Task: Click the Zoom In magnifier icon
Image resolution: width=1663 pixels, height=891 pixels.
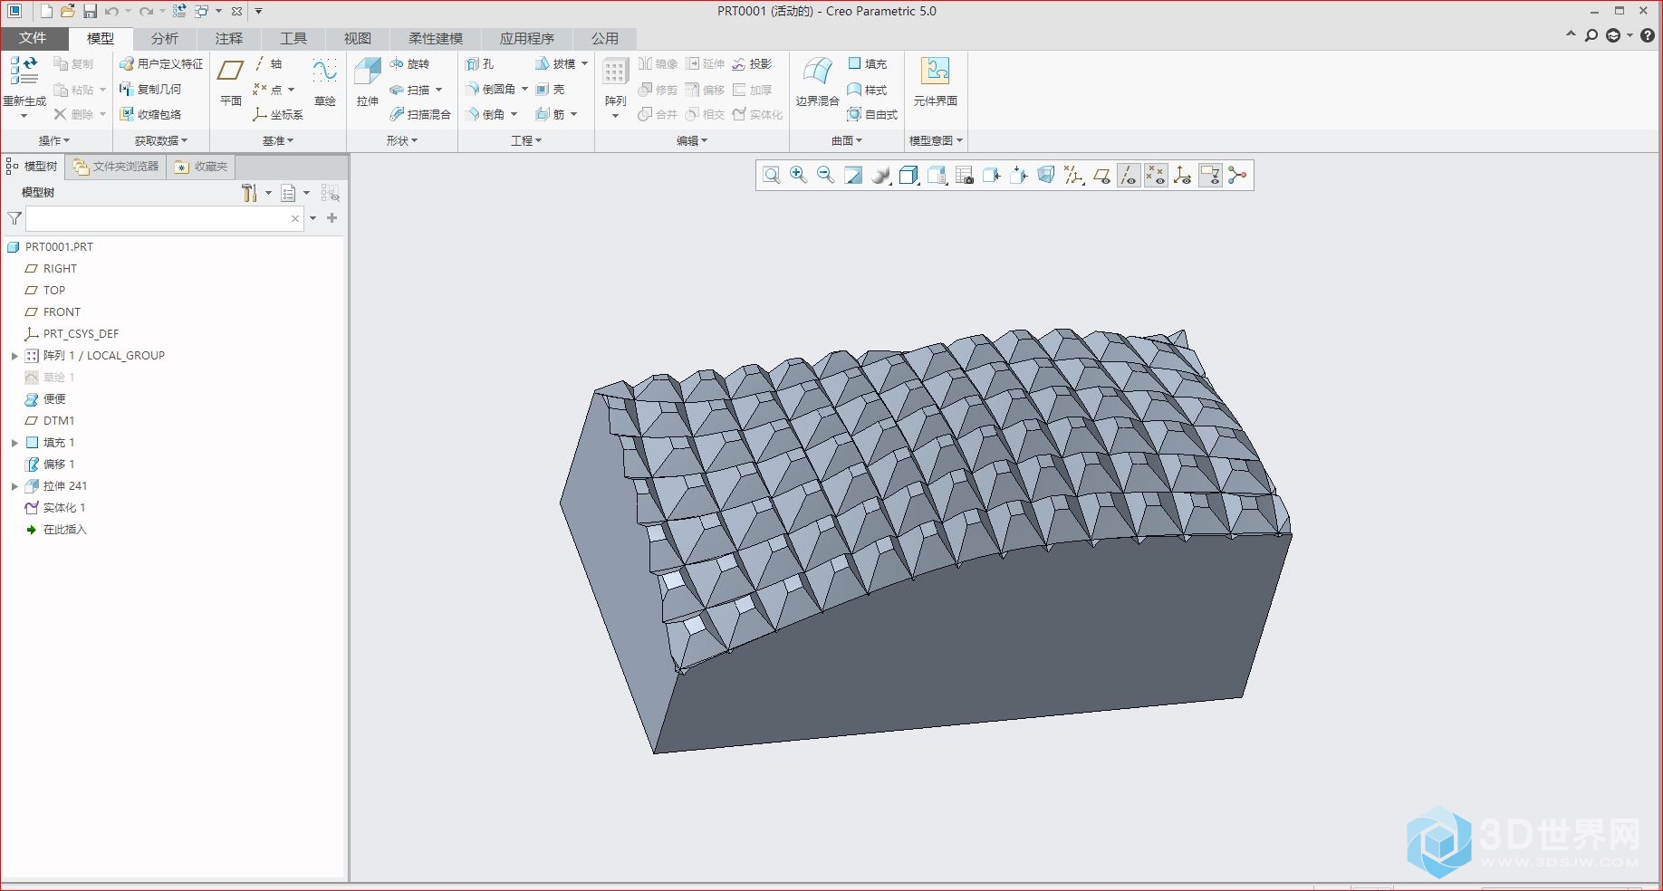Action: click(798, 176)
